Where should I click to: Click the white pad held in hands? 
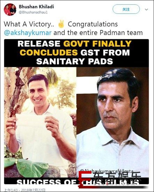[x=31, y=120]
